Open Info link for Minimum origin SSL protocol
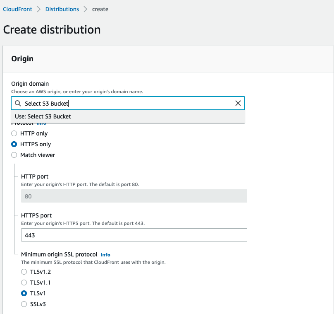 pyautogui.click(x=105, y=255)
